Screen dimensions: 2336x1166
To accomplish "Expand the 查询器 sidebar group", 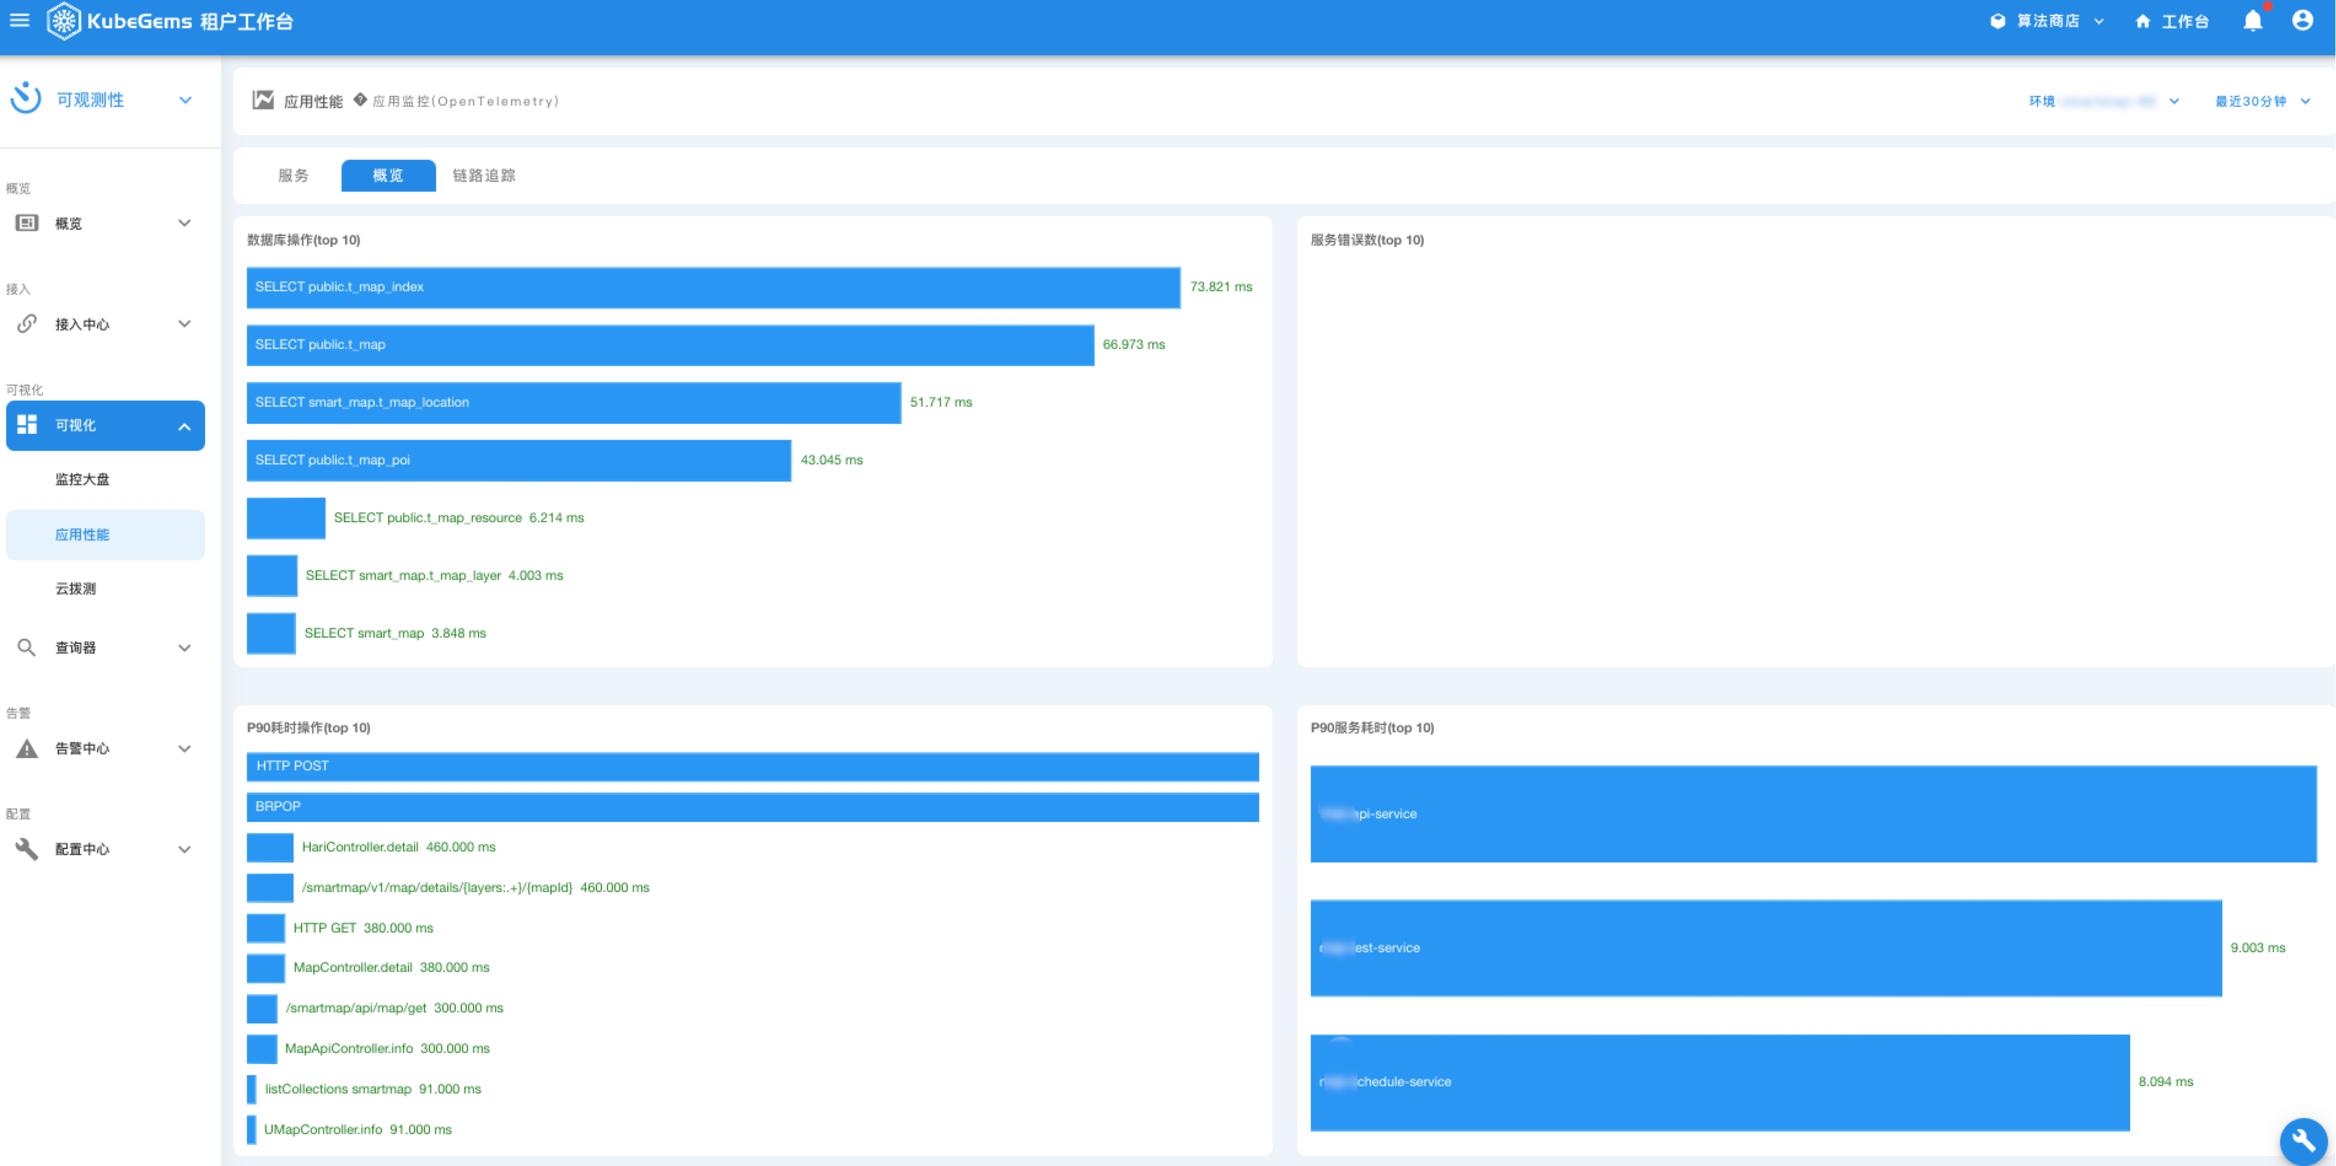I will [185, 648].
